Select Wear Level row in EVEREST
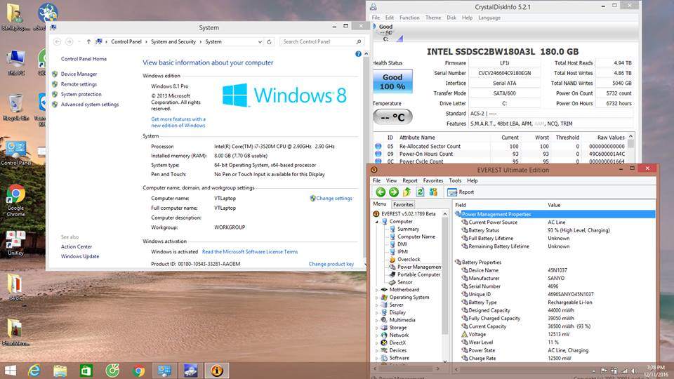The image size is (674, 379). 555,343
